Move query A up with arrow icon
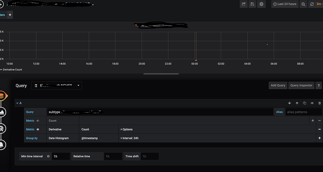Viewport: 323px width, 172px height. [x=297, y=103]
